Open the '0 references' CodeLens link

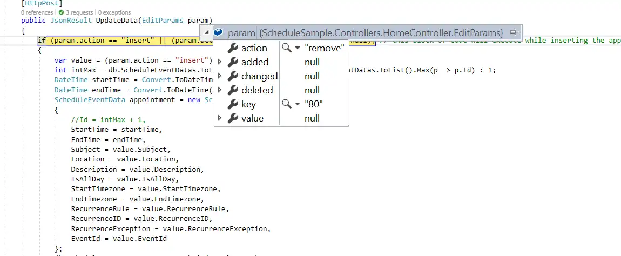(x=37, y=12)
